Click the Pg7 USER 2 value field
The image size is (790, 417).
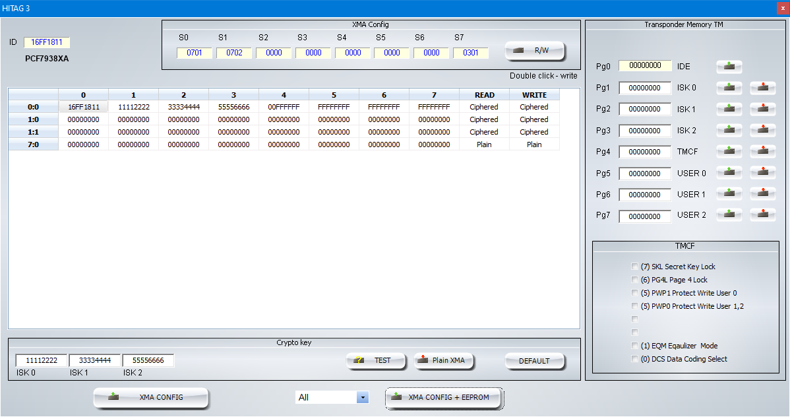point(645,216)
